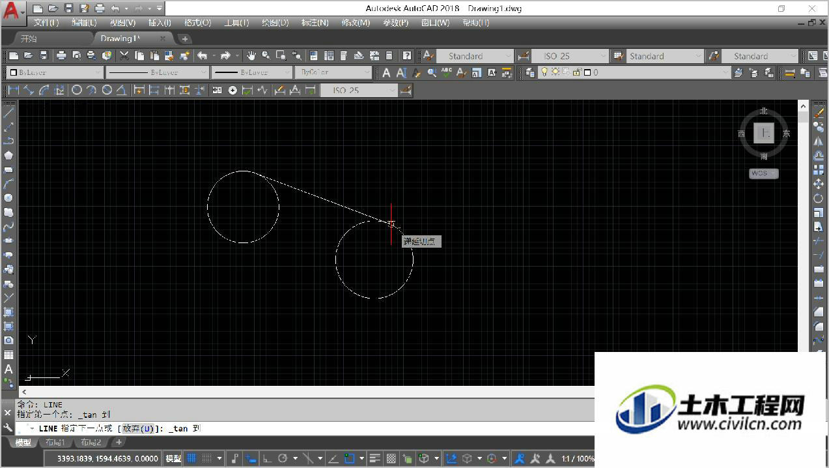Toggle grid display in status bar
Viewport: 829px width, 468px height.
pyautogui.click(x=192, y=458)
